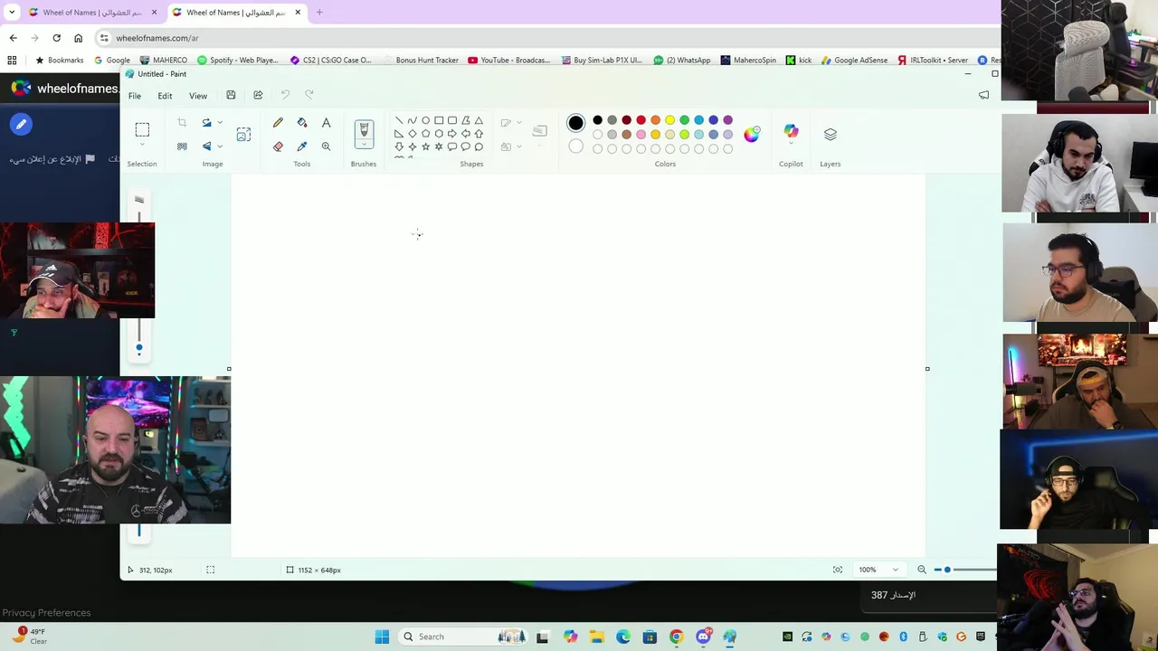Choose the Right arrow shape
This screenshot has width=1158, height=651.
click(x=452, y=133)
